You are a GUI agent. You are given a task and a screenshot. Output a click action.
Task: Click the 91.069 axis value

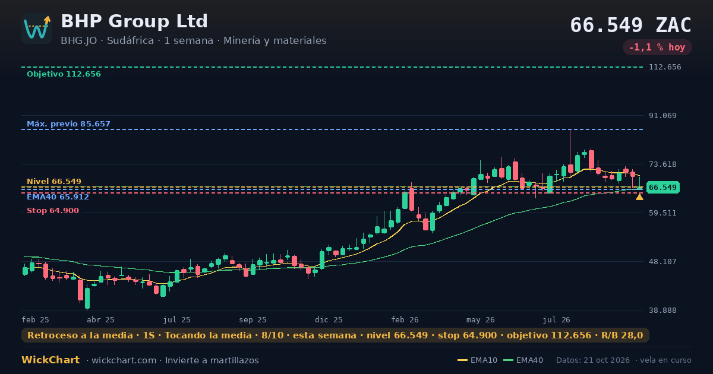click(662, 116)
